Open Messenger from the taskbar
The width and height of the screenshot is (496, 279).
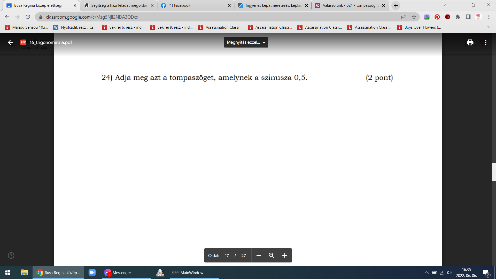pyautogui.click(x=126, y=273)
